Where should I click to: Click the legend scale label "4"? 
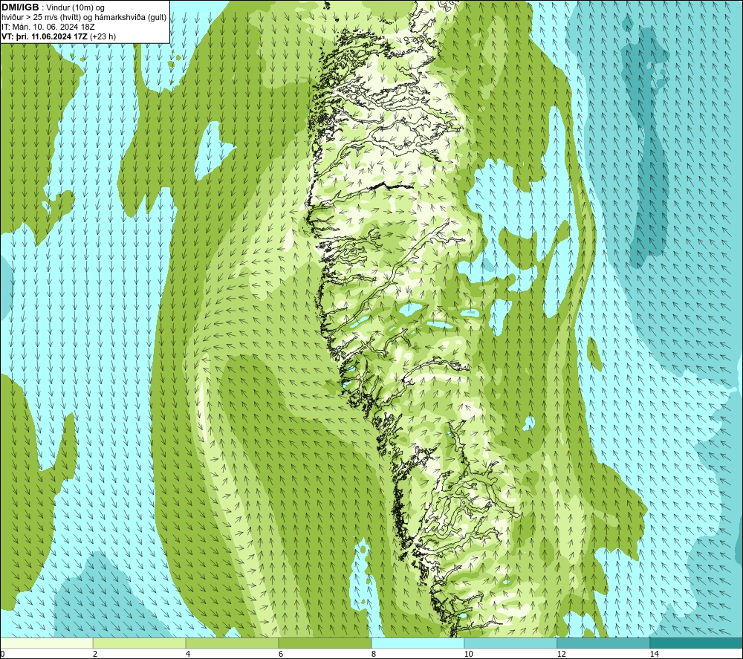(188, 654)
